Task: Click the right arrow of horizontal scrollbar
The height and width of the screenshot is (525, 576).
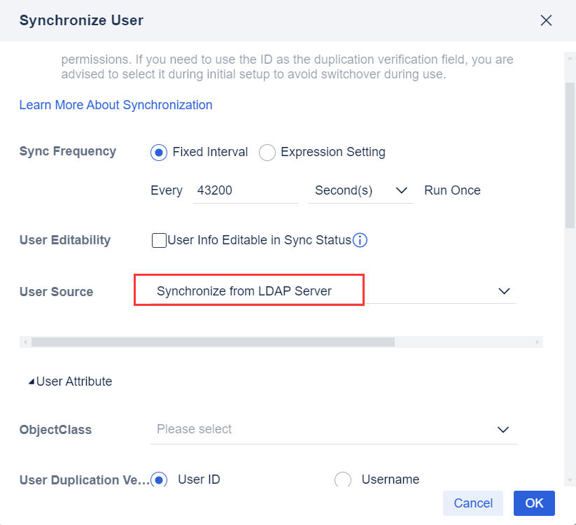Action: [x=537, y=342]
